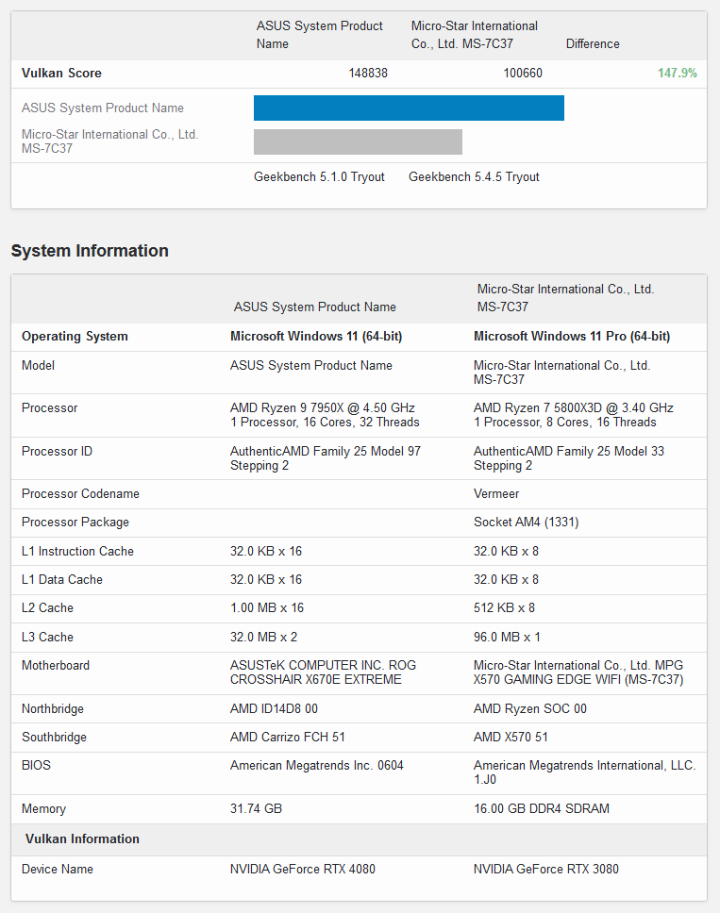Image resolution: width=720 pixels, height=913 pixels.
Task: Click the ASUS System Product Name bar label
Action: click(103, 108)
